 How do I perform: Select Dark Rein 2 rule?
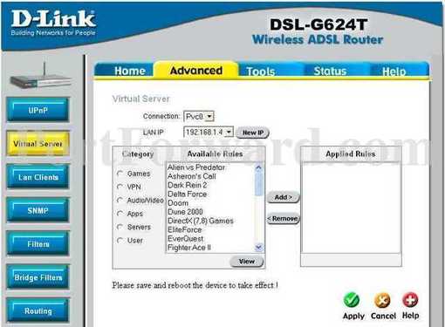click(188, 185)
